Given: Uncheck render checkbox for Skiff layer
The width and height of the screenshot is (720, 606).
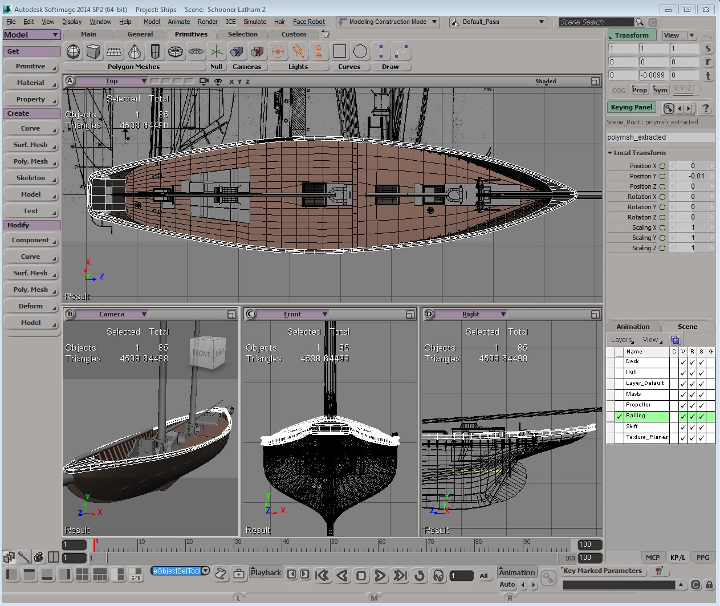Looking at the screenshot, I should [692, 427].
